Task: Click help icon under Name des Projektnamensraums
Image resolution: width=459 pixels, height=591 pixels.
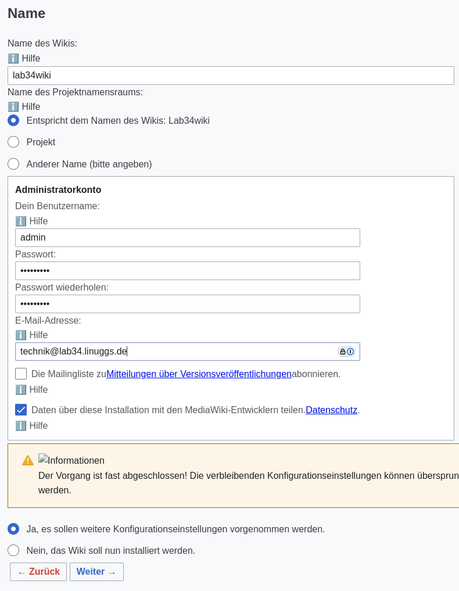Action: [13, 107]
